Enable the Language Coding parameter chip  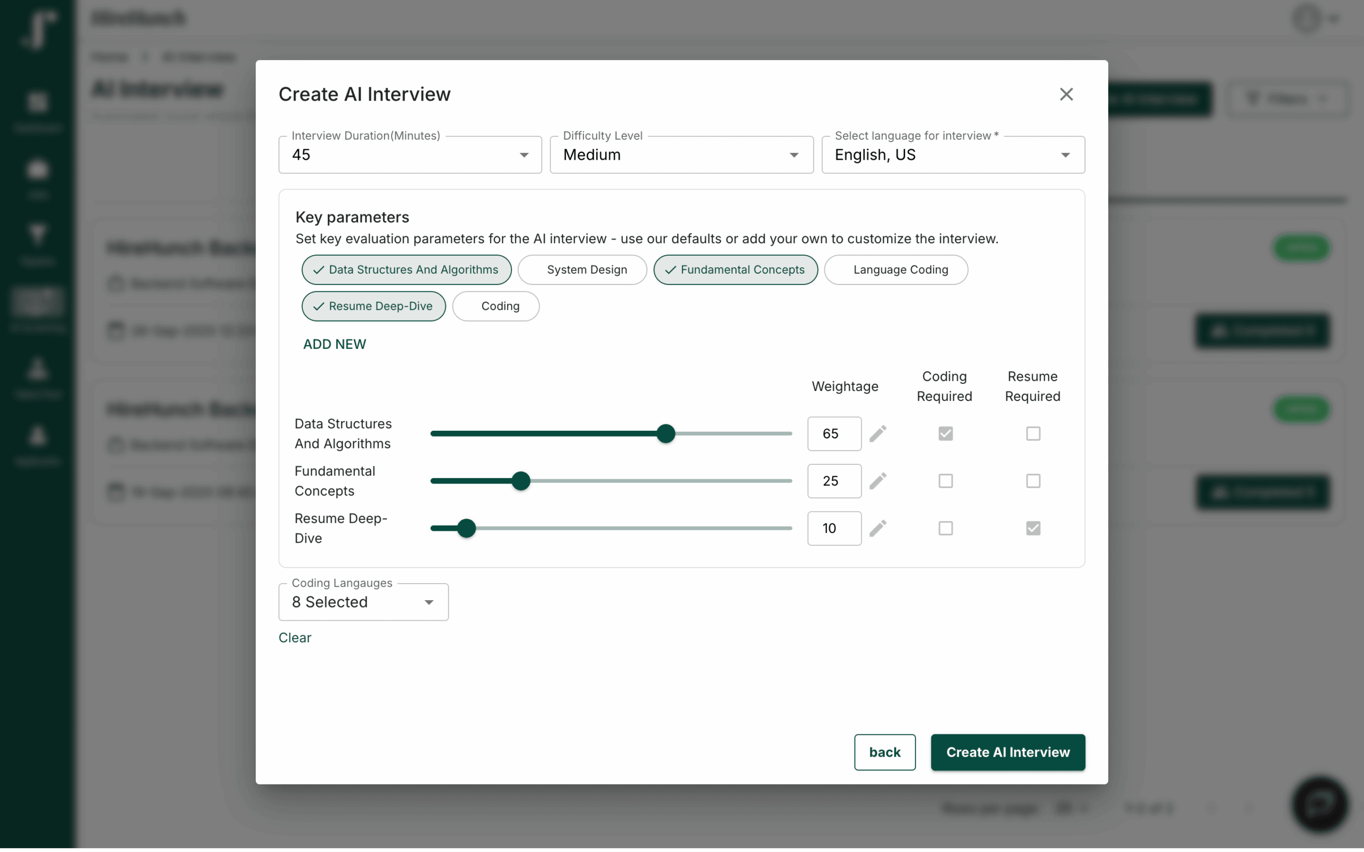pyautogui.click(x=896, y=270)
